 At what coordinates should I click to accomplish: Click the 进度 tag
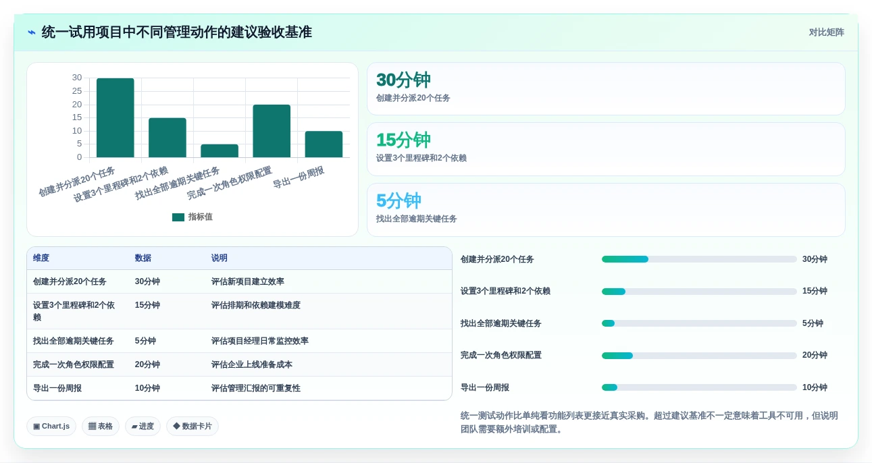pyautogui.click(x=143, y=427)
